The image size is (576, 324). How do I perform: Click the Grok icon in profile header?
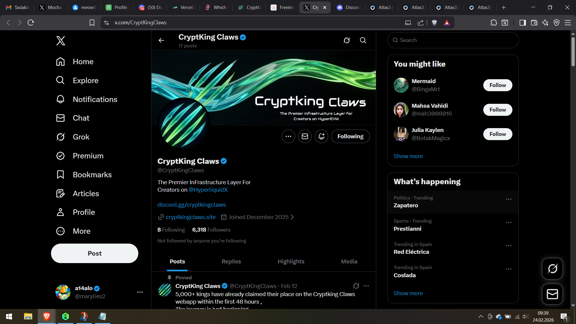coord(346,40)
